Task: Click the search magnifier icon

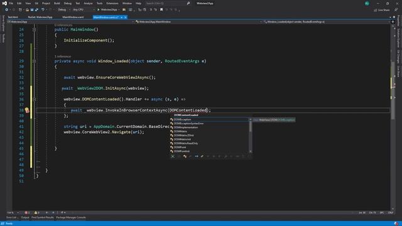Action: [x=188, y=3]
